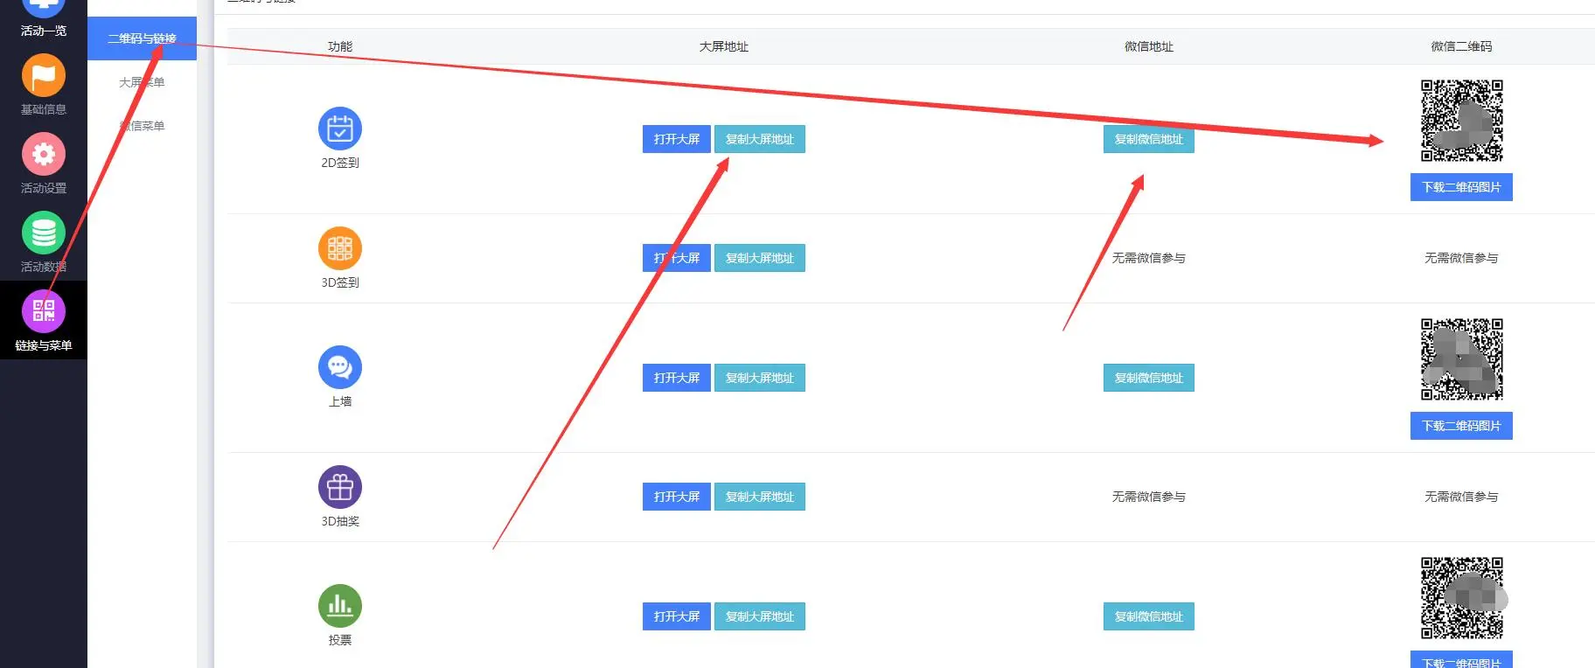Download the 2D签到 QR code image
1595x668 pixels.
click(x=1461, y=187)
